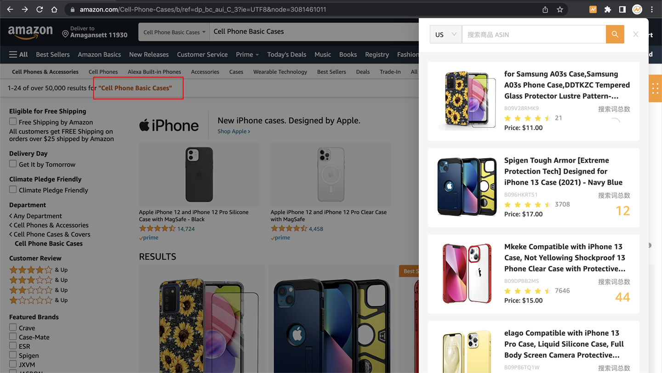Select the Wearable Technology tab
This screenshot has width=662, height=373.
pos(280,72)
